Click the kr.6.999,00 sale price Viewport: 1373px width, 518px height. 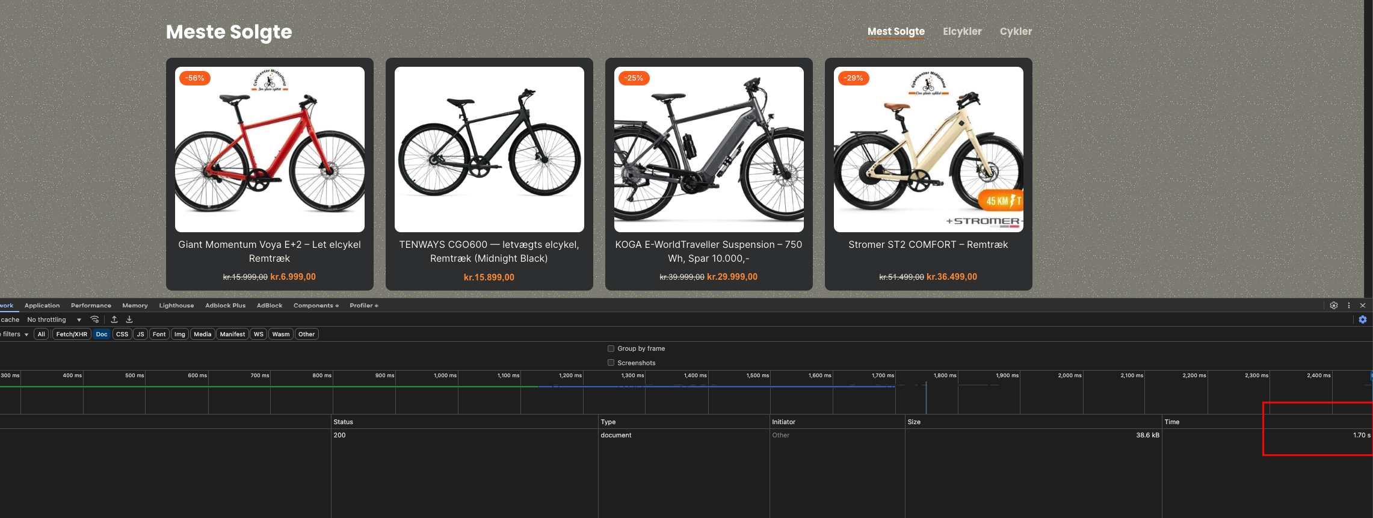pyautogui.click(x=293, y=277)
